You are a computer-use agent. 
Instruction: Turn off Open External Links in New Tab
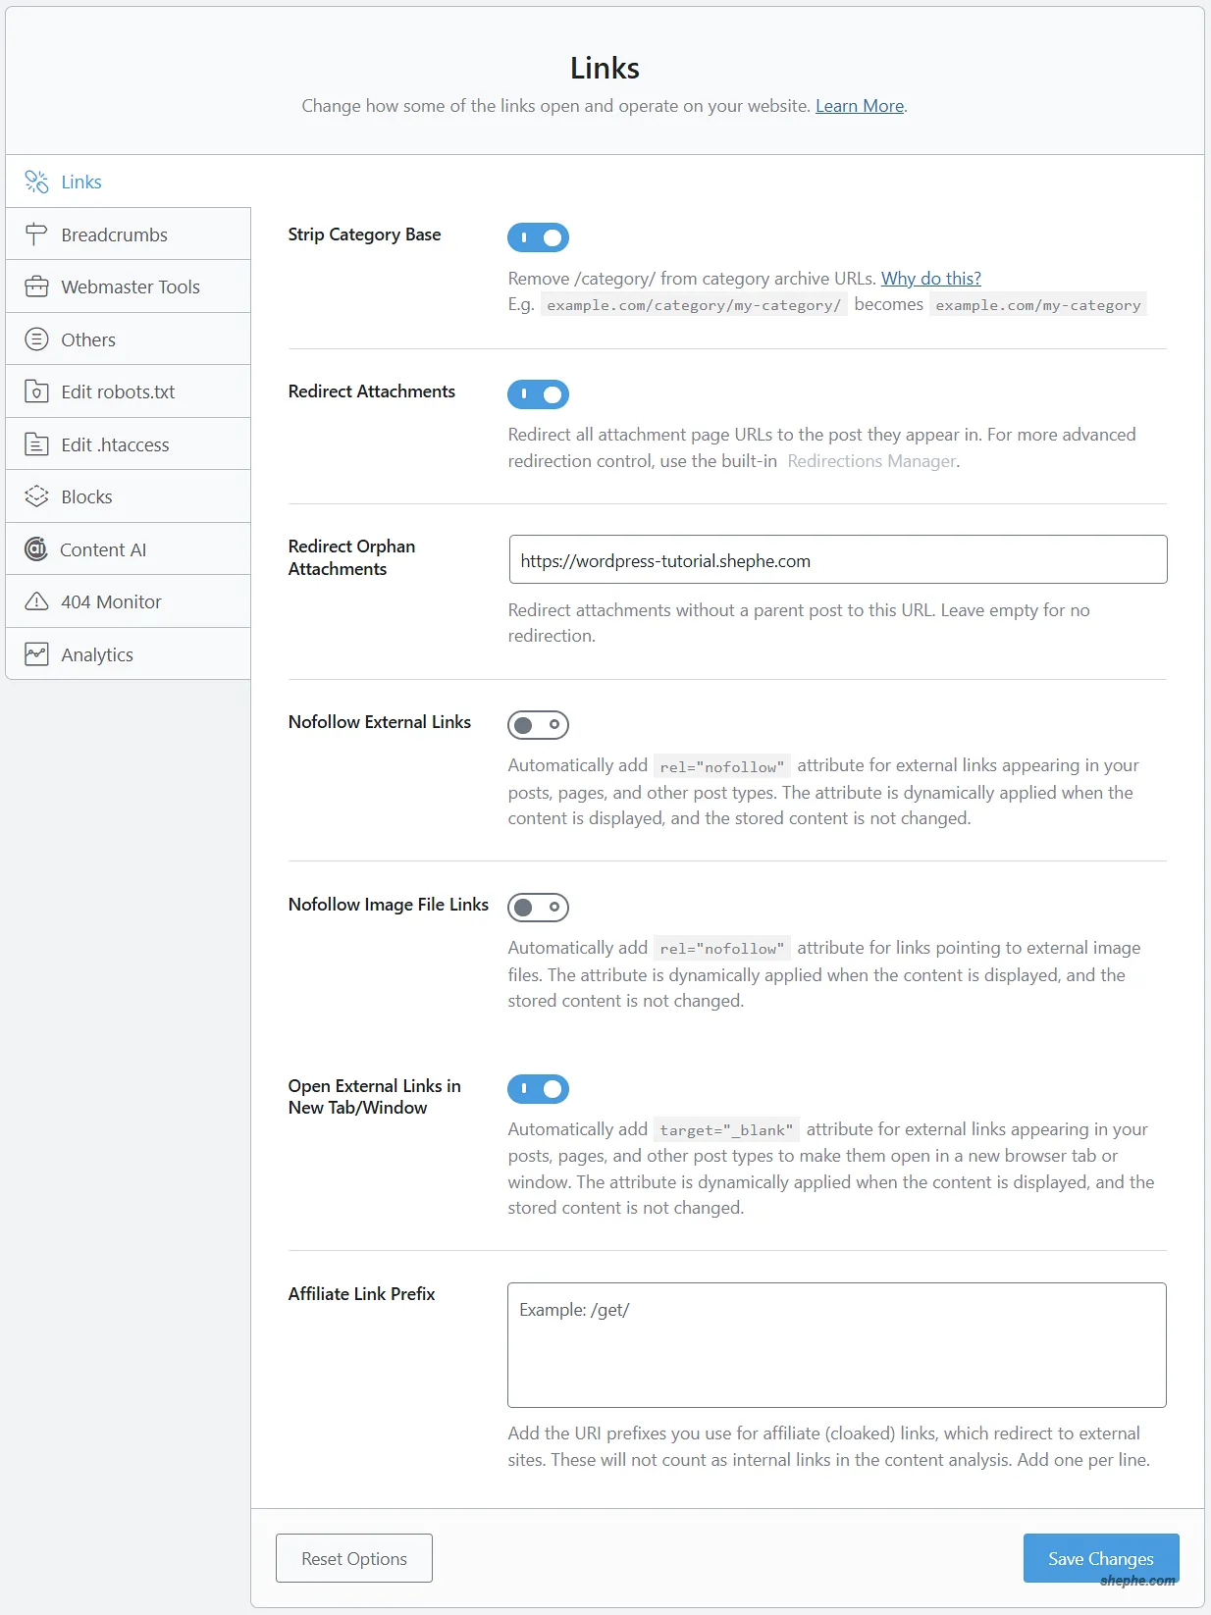(x=538, y=1089)
